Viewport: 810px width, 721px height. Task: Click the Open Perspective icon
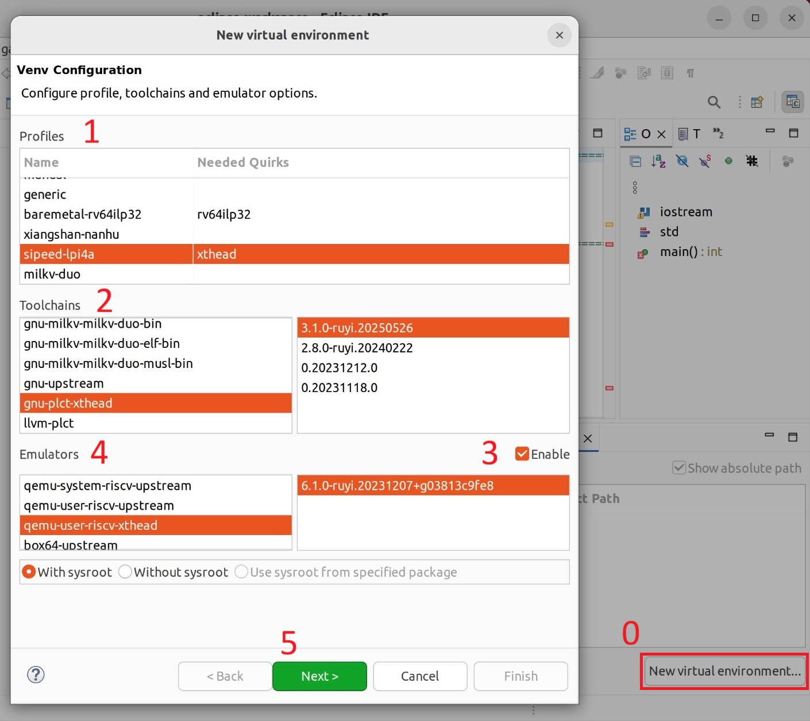click(757, 102)
